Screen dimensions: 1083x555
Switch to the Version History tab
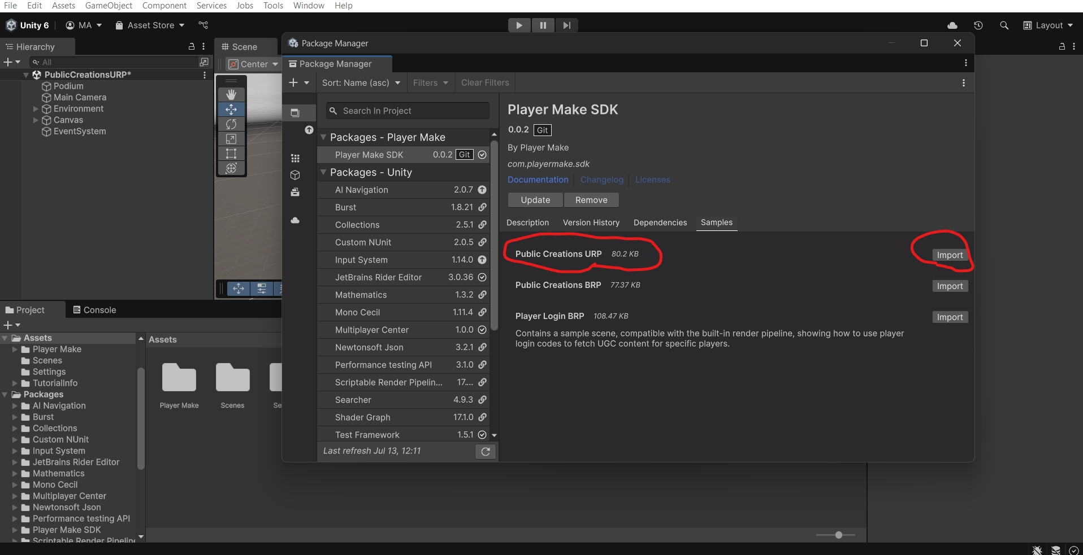pyautogui.click(x=591, y=223)
